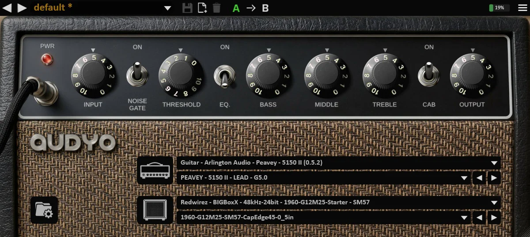This screenshot has height=237, width=530.
Task: Flip the Noise Gate switch
Action: point(137,74)
